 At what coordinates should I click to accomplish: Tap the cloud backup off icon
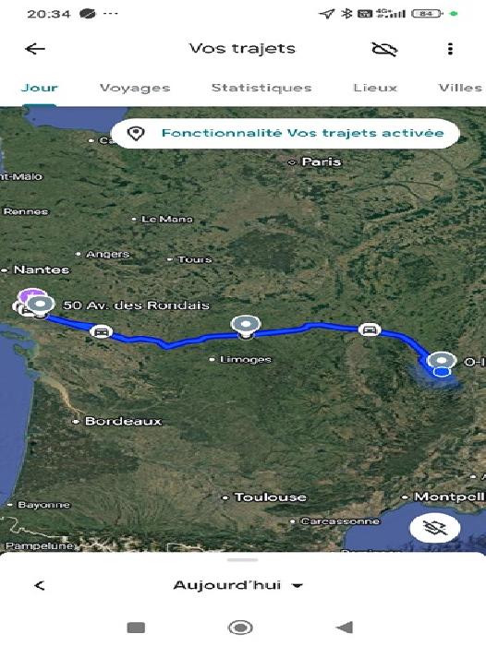(x=384, y=49)
